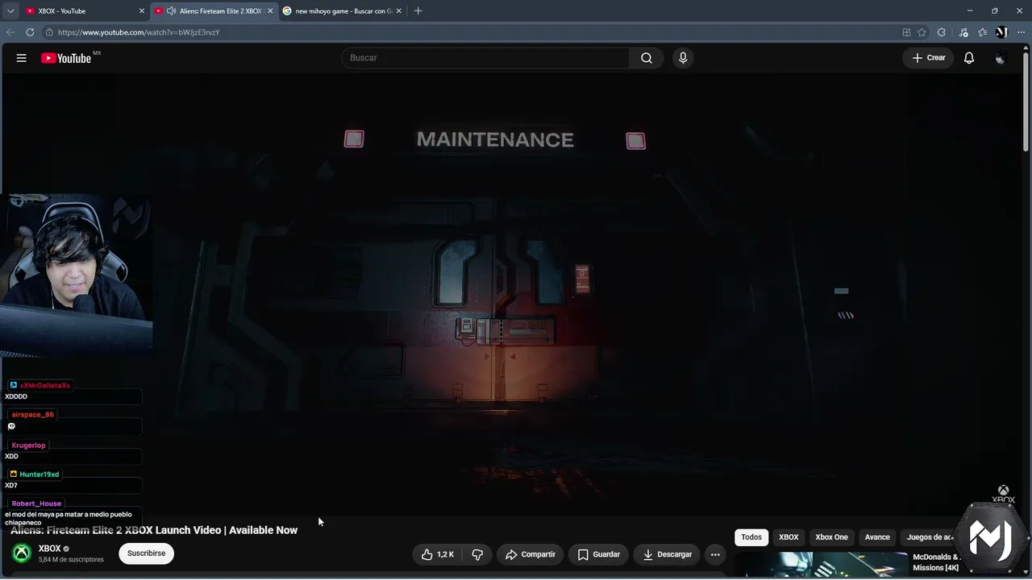
Task: Click chat username Robert_House
Action: (x=36, y=503)
